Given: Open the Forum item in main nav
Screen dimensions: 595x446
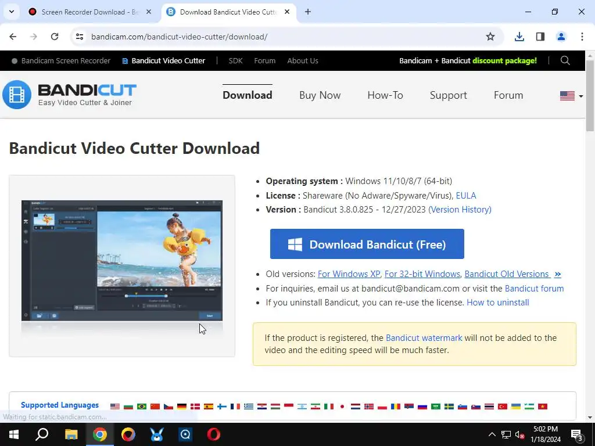Looking at the screenshot, I should (508, 95).
